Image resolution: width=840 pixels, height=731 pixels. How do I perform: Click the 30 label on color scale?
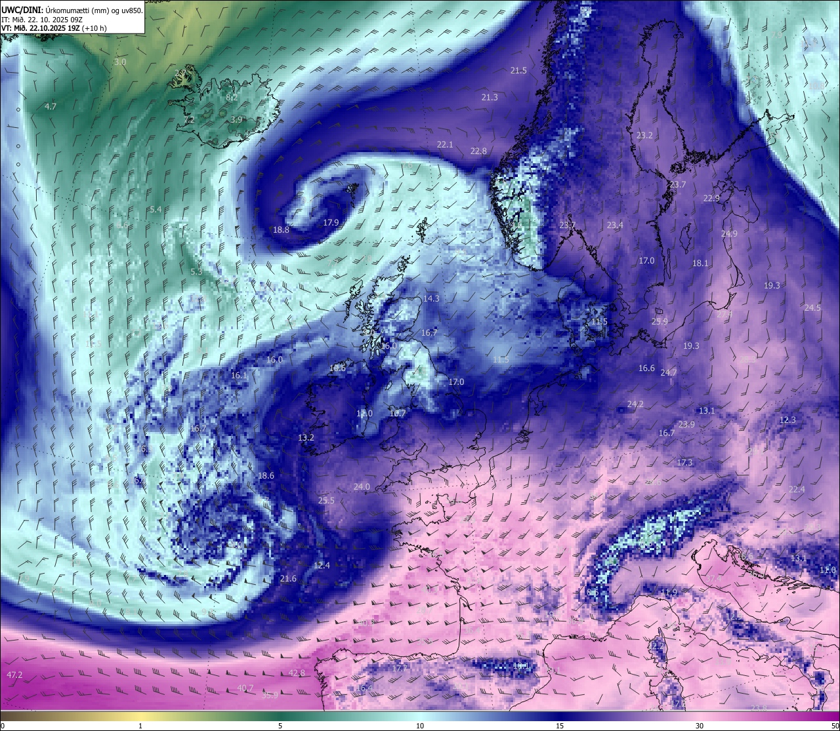click(700, 726)
